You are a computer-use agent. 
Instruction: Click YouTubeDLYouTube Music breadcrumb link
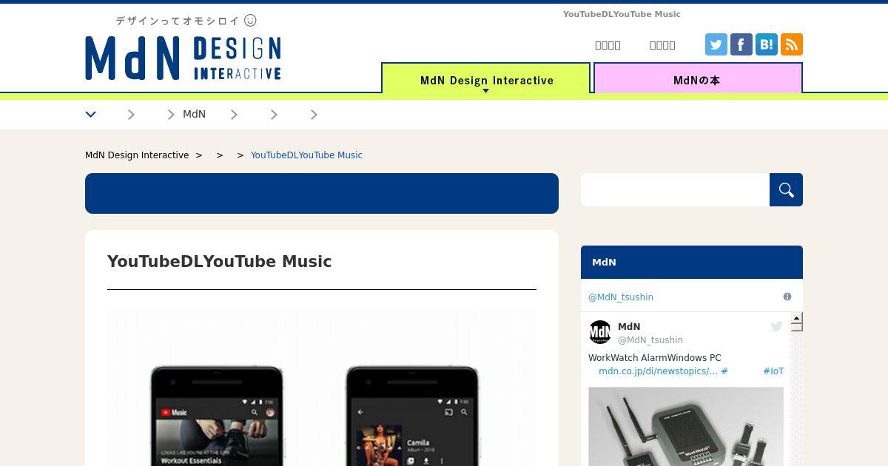pos(306,155)
